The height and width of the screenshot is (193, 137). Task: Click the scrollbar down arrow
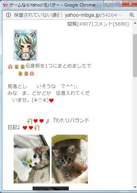click(x=135, y=188)
